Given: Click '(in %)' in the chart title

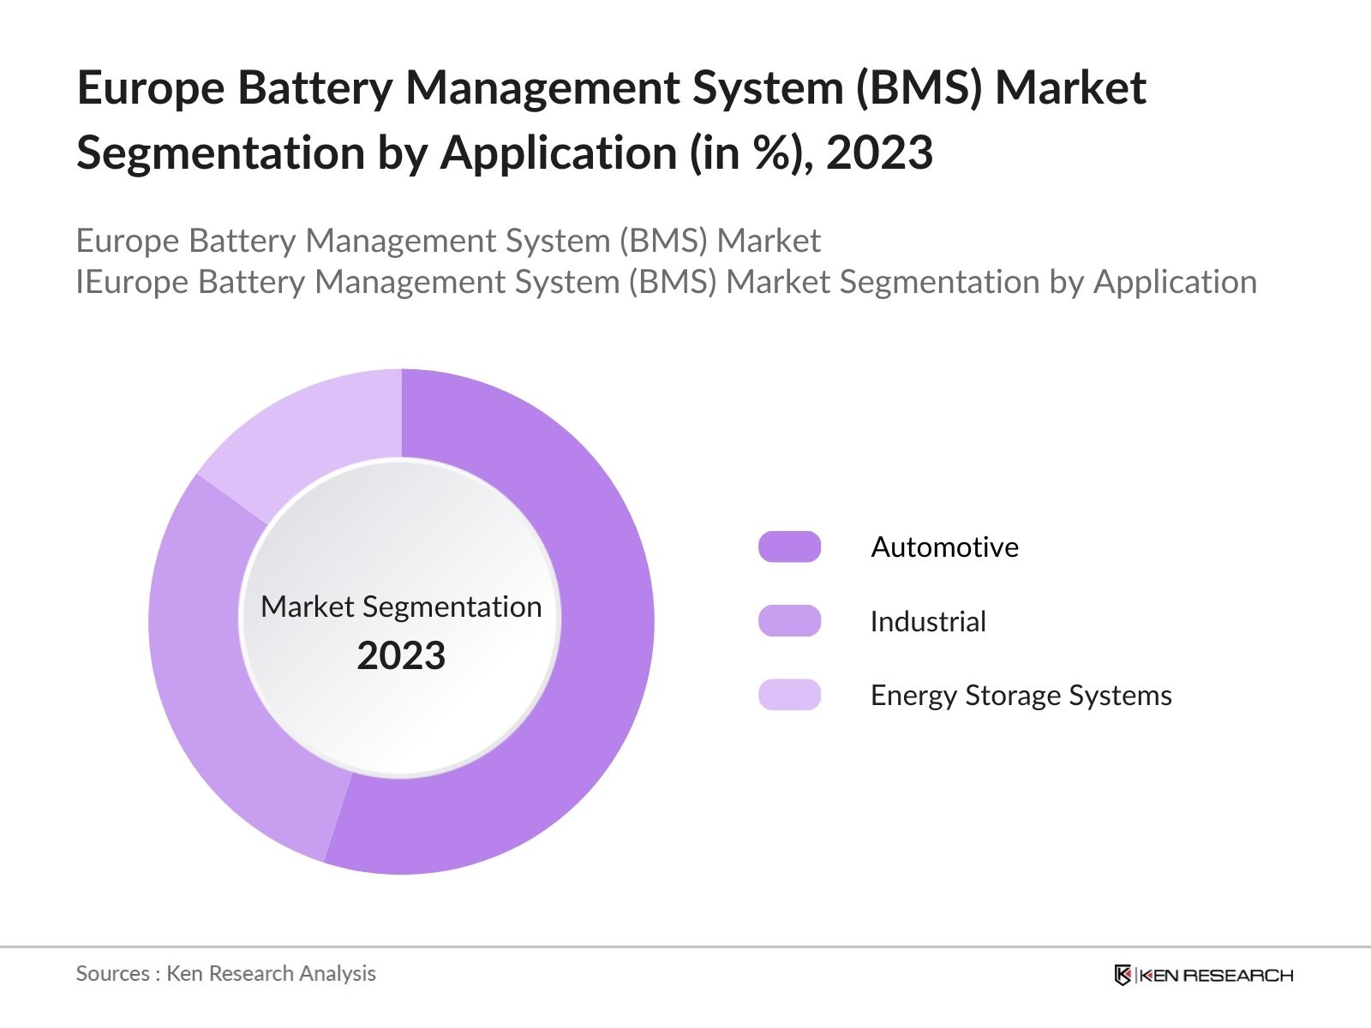Looking at the screenshot, I should [x=751, y=153].
